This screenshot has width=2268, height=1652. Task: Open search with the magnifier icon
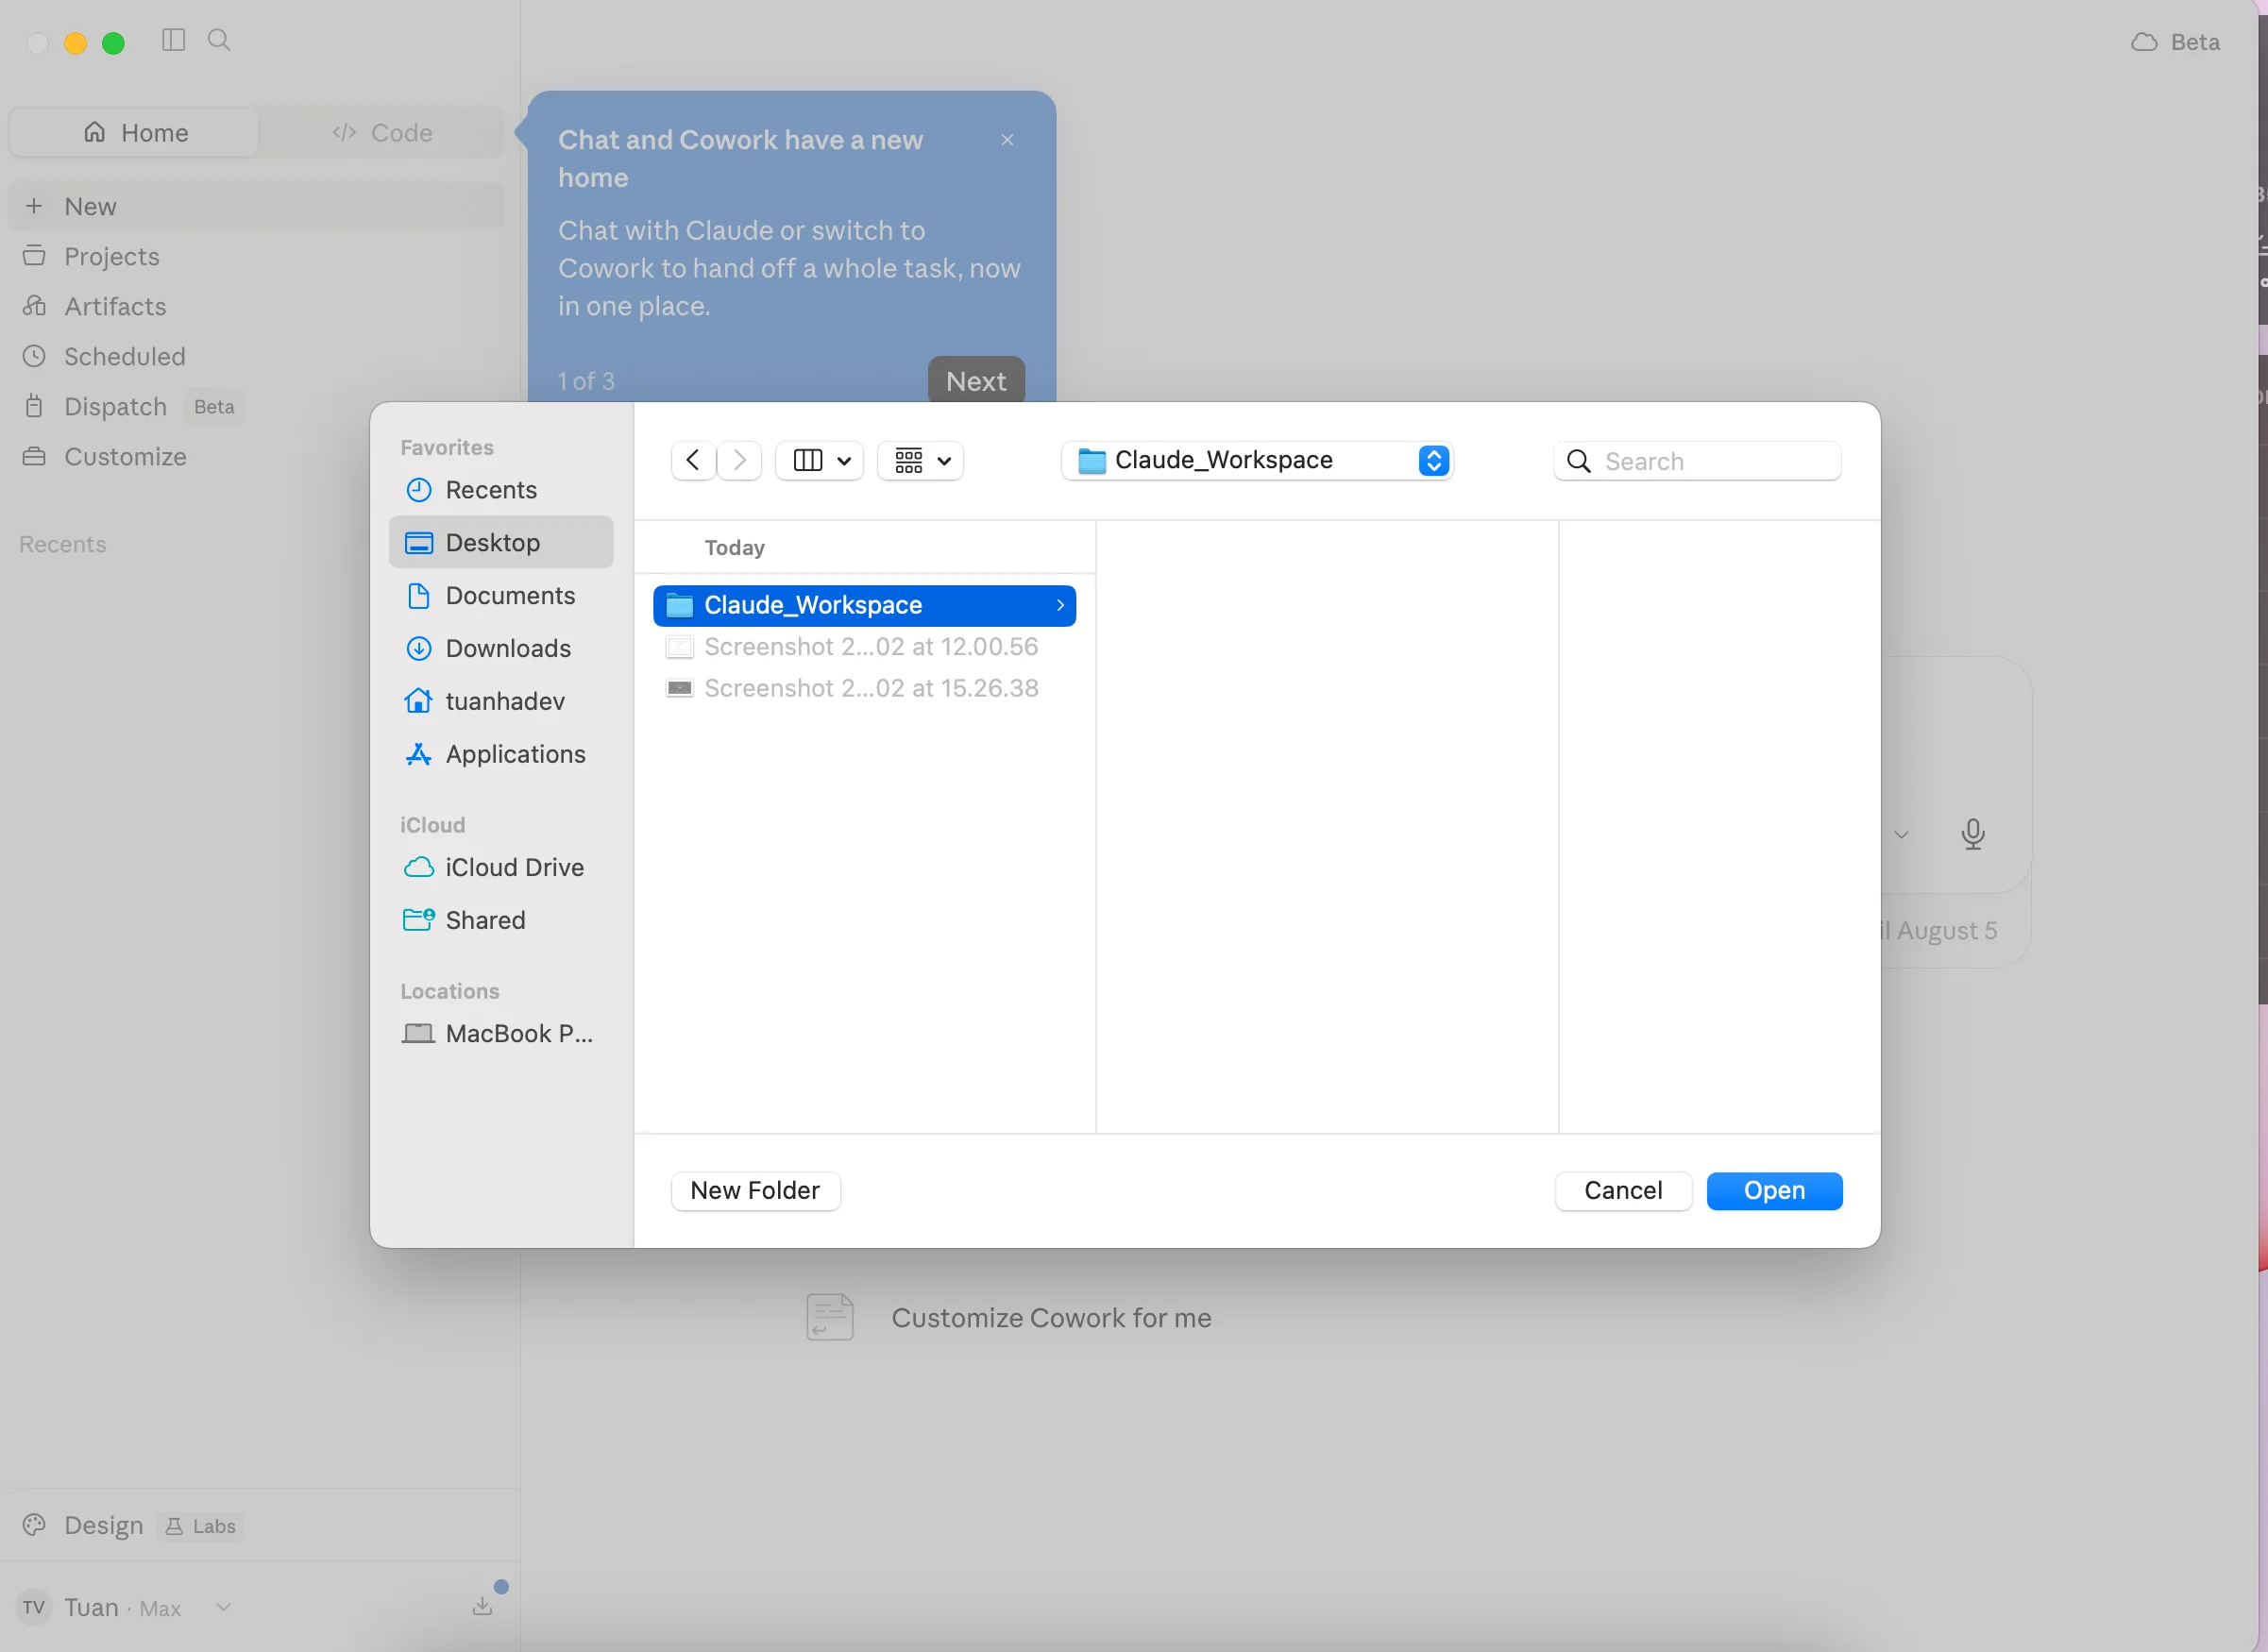(219, 40)
